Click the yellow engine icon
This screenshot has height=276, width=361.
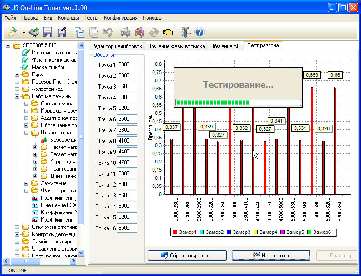168,32
